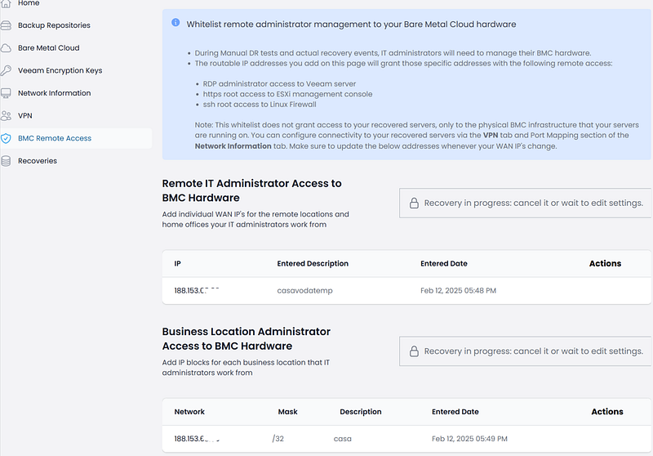653x456 pixels.
Task: Open the Backup Repositories menu item
Action: point(54,25)
